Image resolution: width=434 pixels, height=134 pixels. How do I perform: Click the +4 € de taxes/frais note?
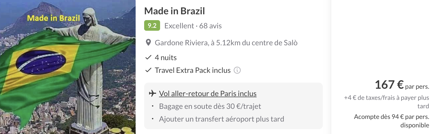tap(386, 102)
